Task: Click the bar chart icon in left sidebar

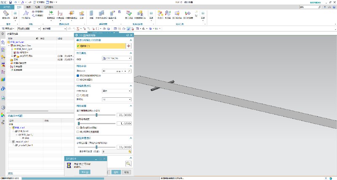Action: 3,79
